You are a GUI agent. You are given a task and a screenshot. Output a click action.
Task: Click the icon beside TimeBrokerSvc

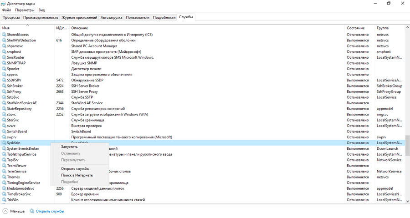(x=4, y=194)
